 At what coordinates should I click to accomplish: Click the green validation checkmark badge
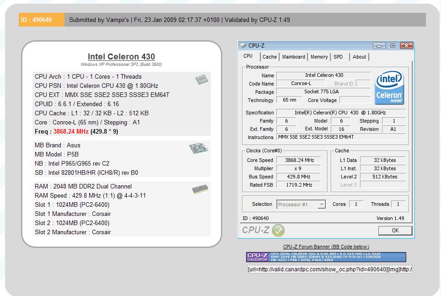(279, 231)
